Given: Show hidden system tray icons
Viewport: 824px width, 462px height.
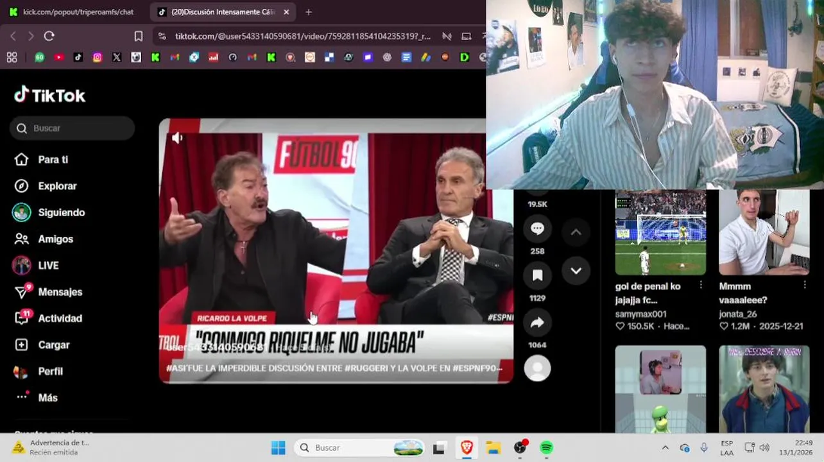Looking at the screenshot, I should point(665,448).
